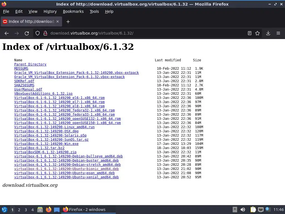
Task: Open the View menu
Action: click(33, 11)
